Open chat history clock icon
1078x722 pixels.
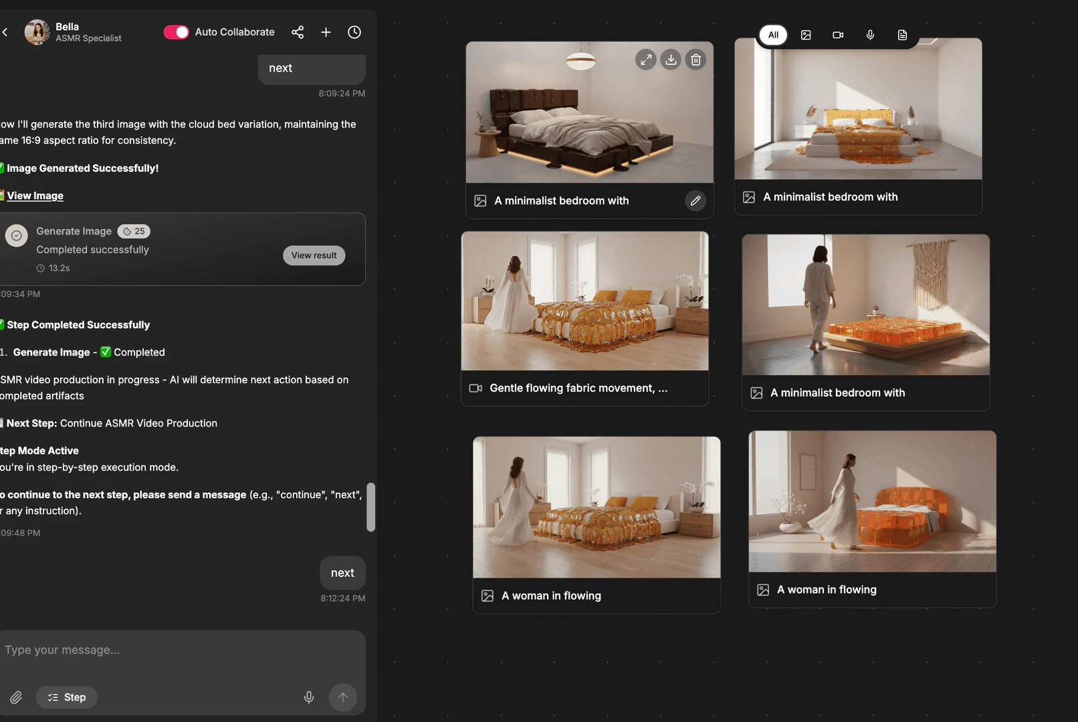pyautogui.click(x=354, y=32)
